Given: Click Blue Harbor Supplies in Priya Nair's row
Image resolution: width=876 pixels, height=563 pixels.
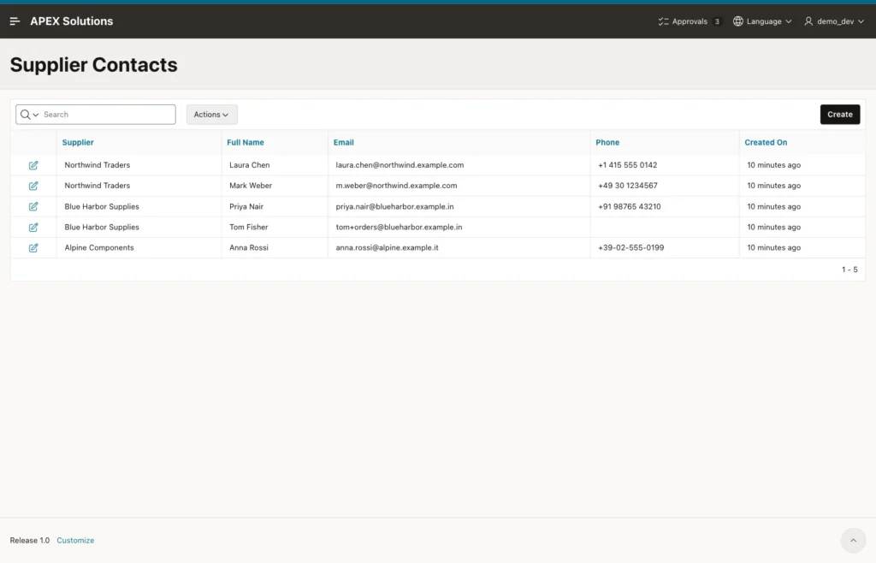Looking at the screenshot, I should [102, 207].
